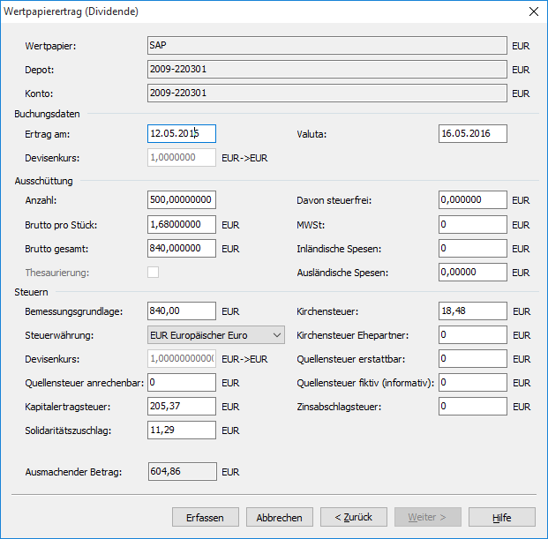
Task: Open Hilfe for this dialog
Action: pyautogui.click(x=501, y=518)
